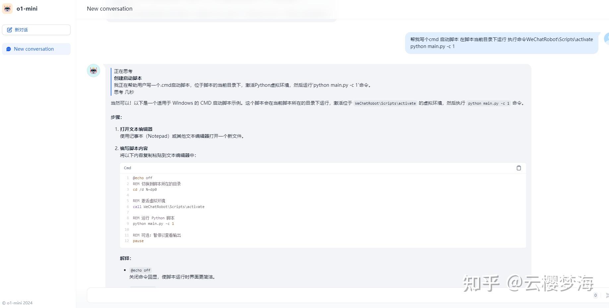Viewport: 609px width, 308px height.
Task: Click the Cmd language label on code block
Action: (x=127, y=168)
